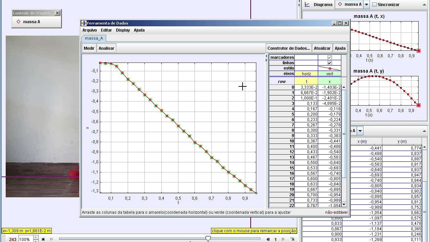This screenshot has width=430, height=242.
Task: Click the Analisar button
Action: pyautogui.click(x=106, y=48)
